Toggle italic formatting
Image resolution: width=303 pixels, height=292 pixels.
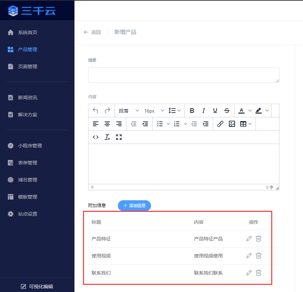tap(204, 111)
